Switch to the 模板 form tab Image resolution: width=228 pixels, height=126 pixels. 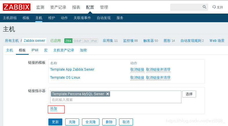[x=22, y=50]
